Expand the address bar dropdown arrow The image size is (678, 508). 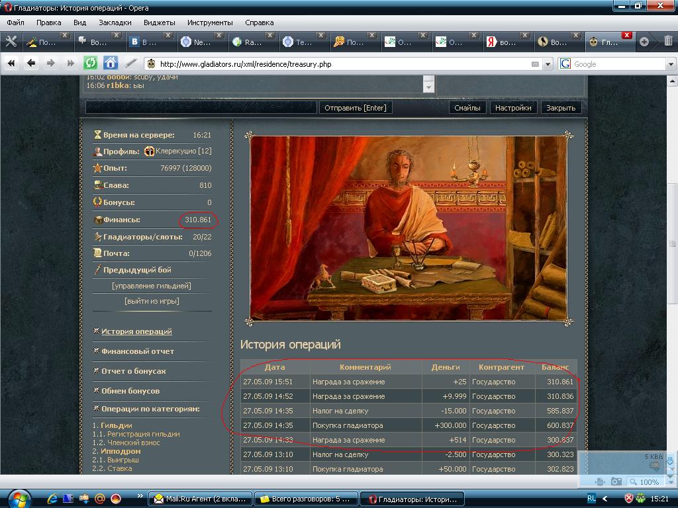pyautogui.click(x=548, y=64)
